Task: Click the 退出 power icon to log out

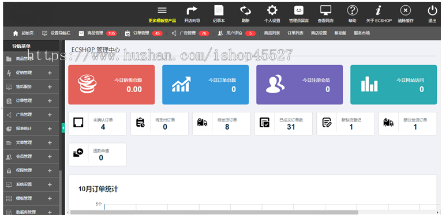Action: click(x=432, y=11)
